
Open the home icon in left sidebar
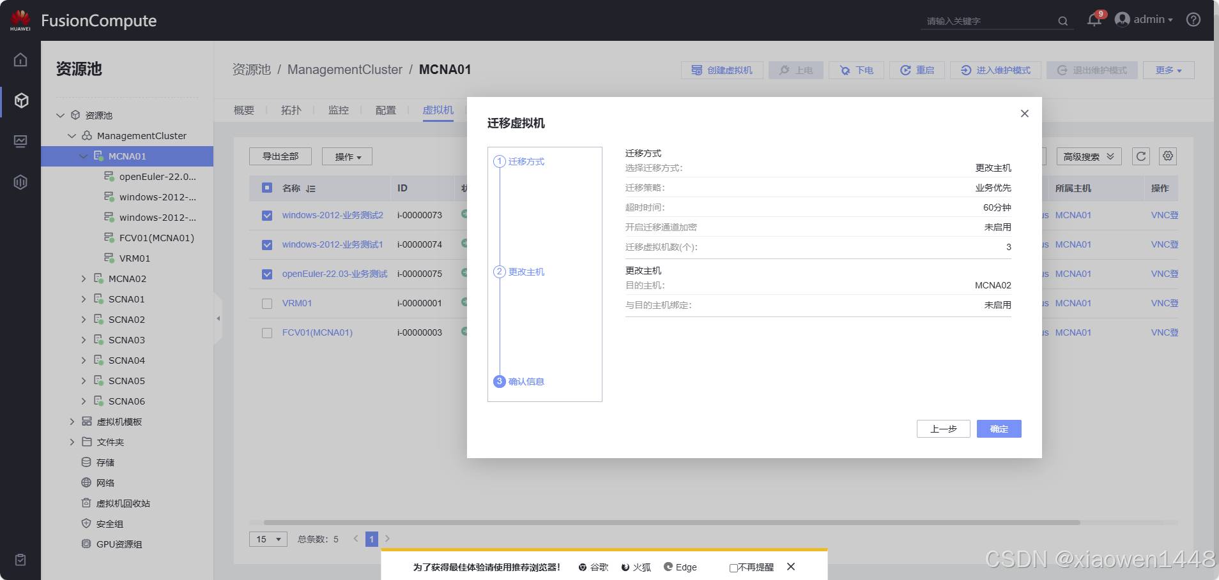[x=20, y=60]
